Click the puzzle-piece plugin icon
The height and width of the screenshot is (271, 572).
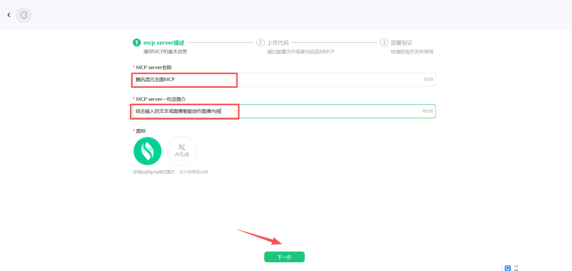(x=24, y=15)
